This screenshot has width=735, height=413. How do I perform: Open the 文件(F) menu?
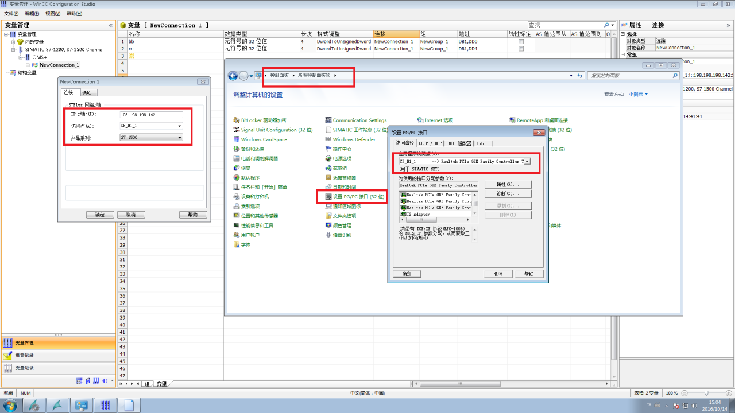[x=11, y=13]
